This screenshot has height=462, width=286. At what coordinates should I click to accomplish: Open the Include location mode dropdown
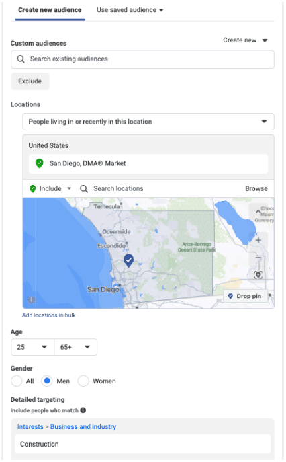click(x=50, y=188)
